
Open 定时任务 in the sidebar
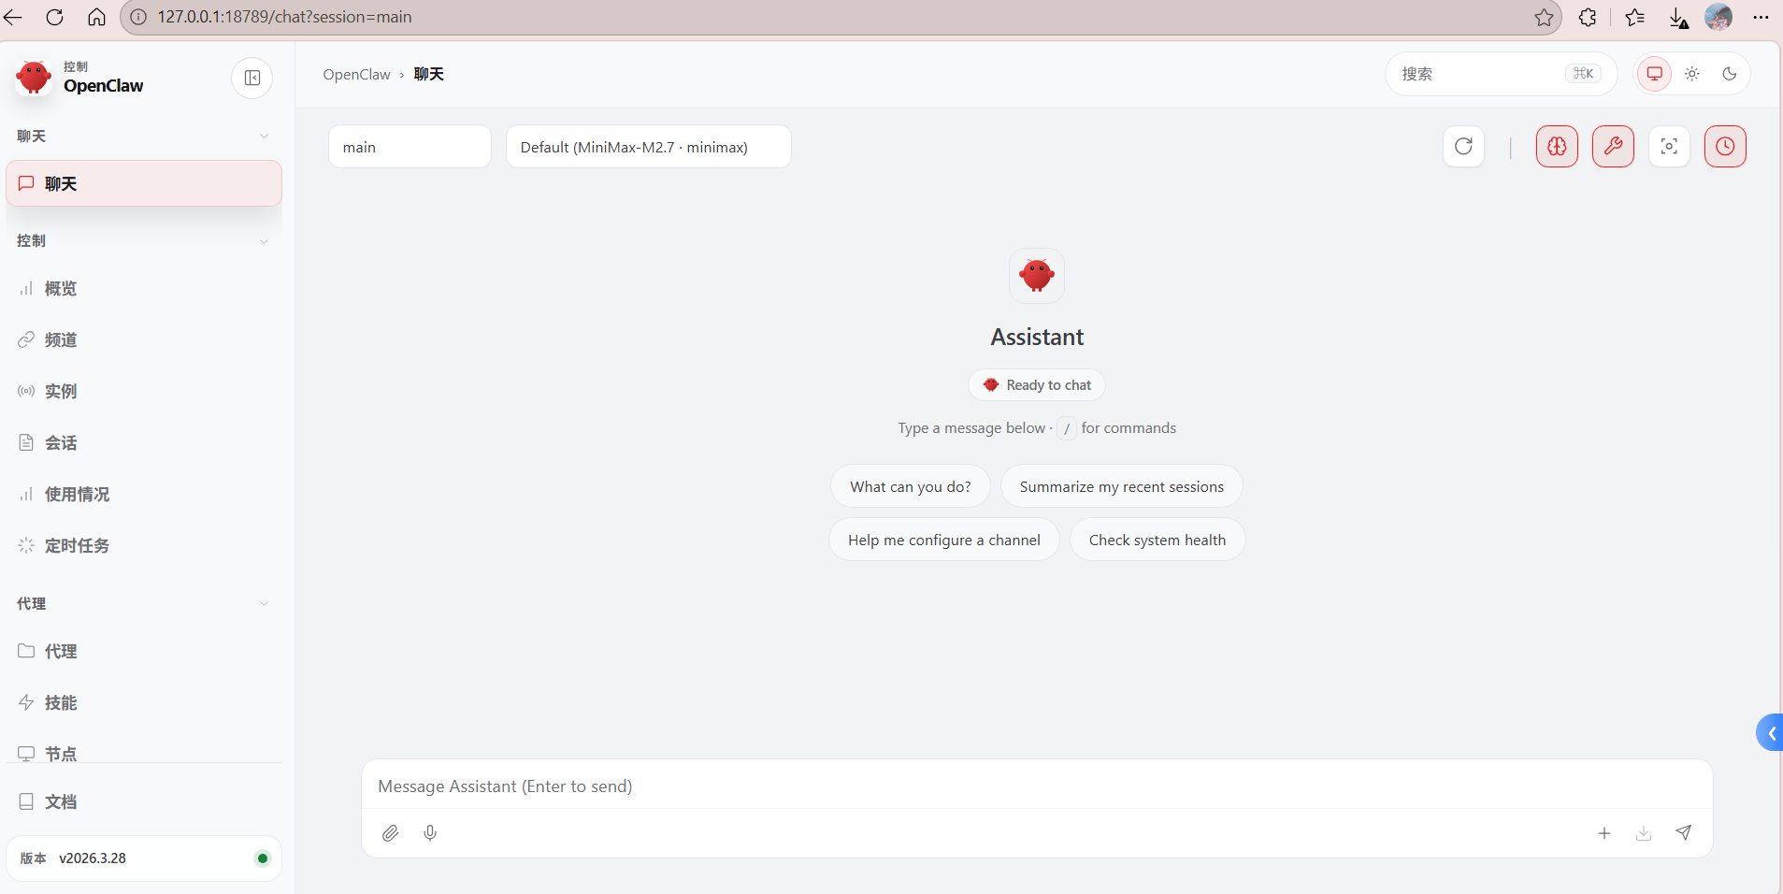coord(77,545)
